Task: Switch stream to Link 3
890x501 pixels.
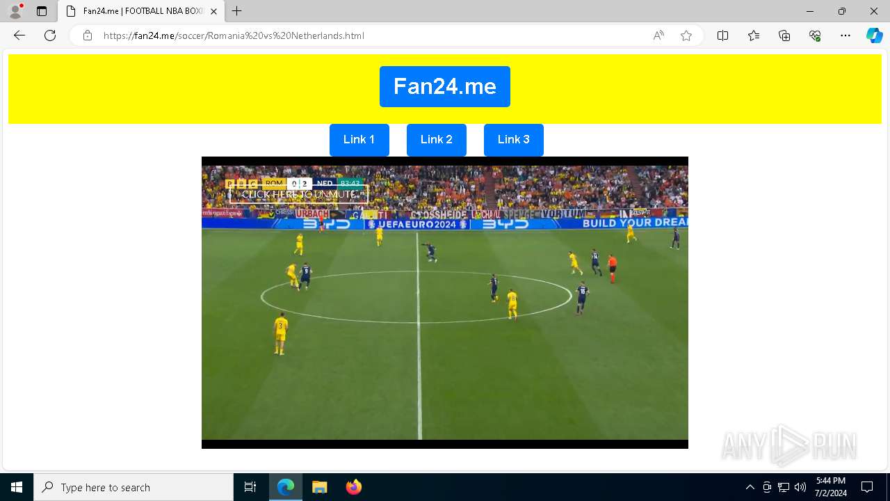Action: point(513,140)
